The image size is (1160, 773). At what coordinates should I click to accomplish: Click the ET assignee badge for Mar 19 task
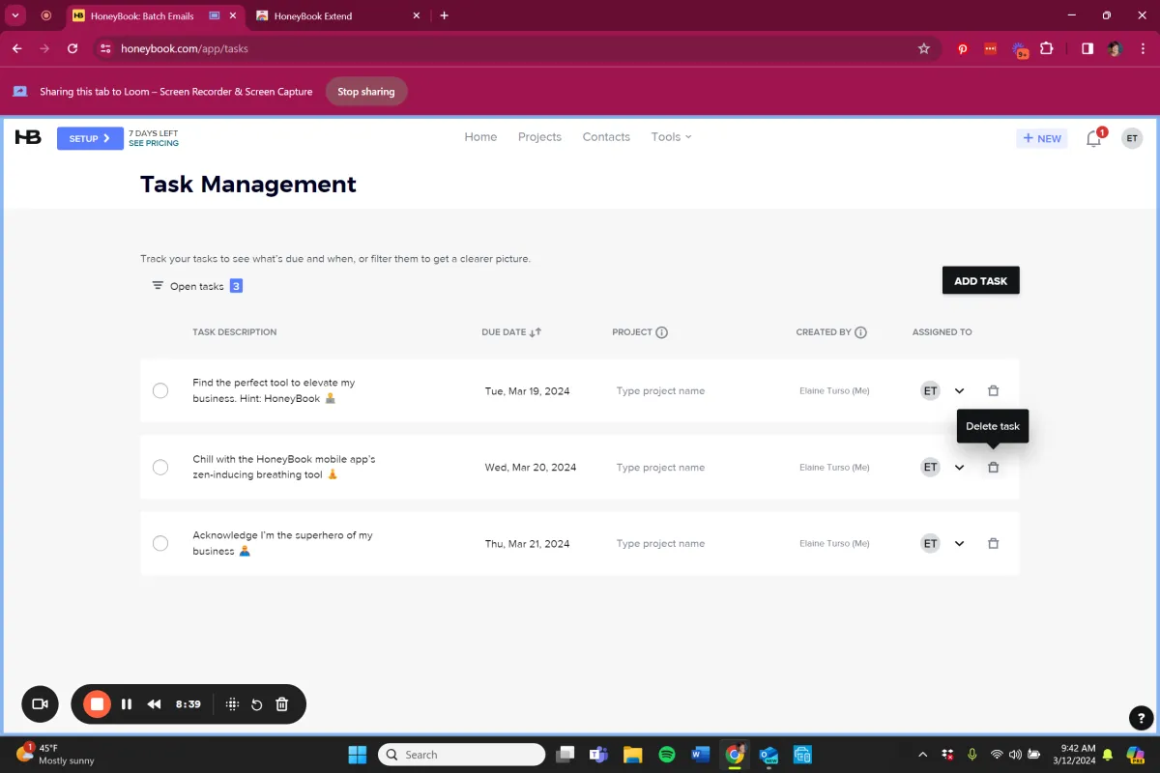(930, 390)
